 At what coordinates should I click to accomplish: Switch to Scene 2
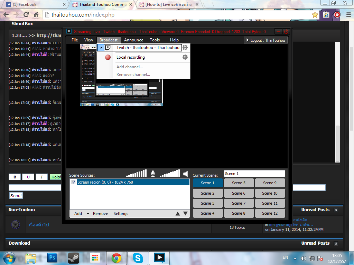pos(208,193)
